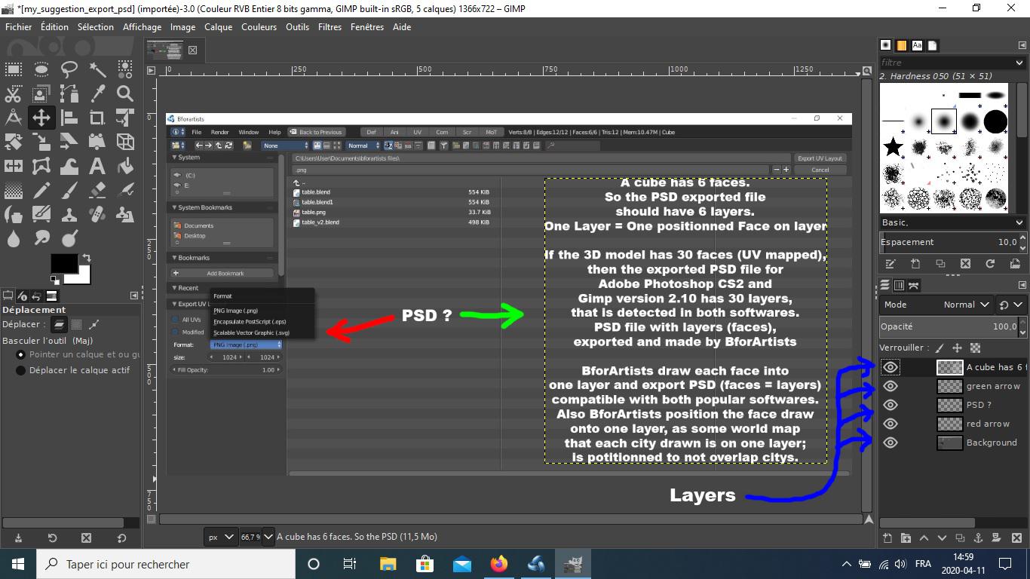This screenshot has width=1030, height=579.
Task: Open the blend mode switcher dropdown
Action: click(x=1011, y=305)
